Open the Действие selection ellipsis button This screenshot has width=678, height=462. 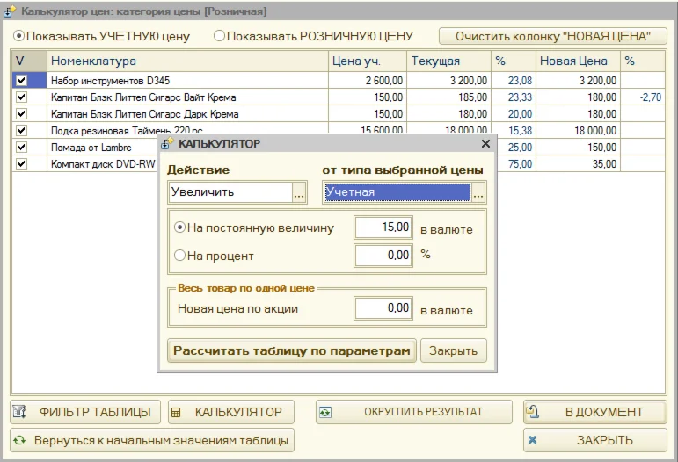click(299, 192)
